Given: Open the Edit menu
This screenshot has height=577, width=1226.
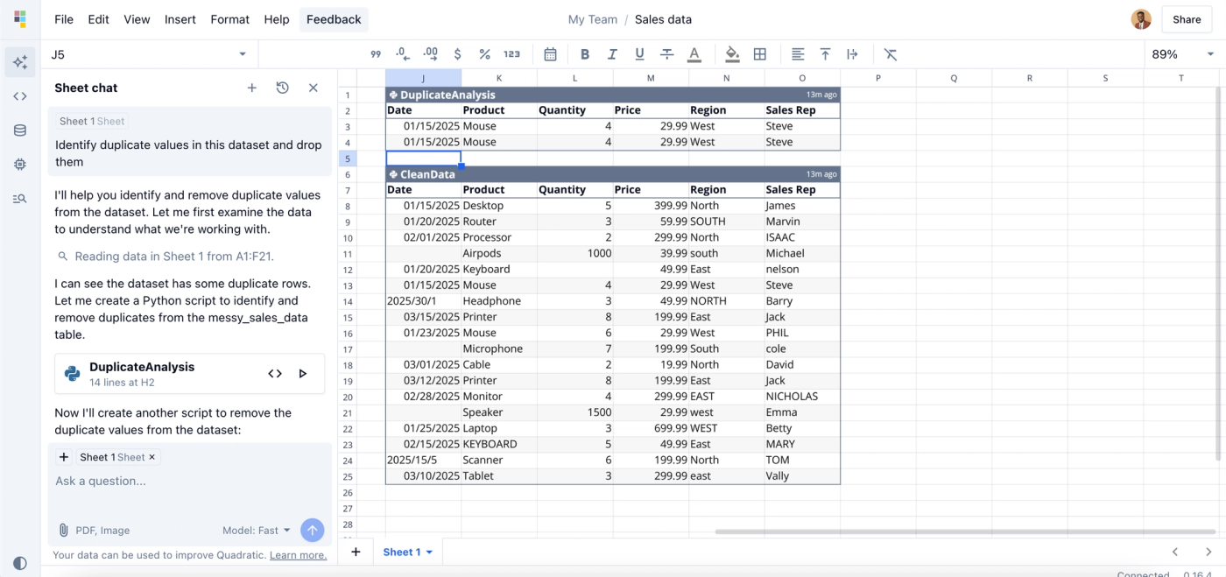Looking at the screenshot, I should click(x=99, y=19).
